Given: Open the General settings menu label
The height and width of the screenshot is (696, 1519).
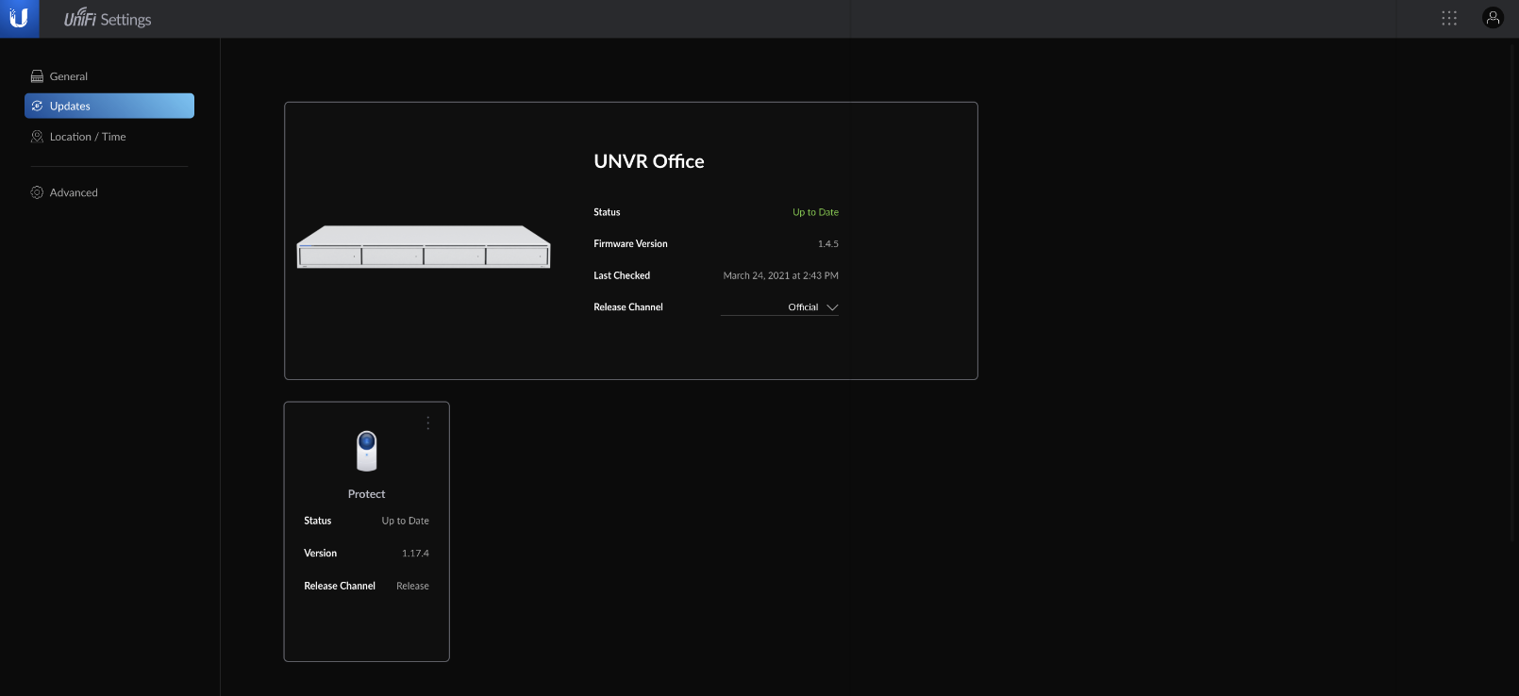Looking at the screenshot, I should [x=69, y=76].
